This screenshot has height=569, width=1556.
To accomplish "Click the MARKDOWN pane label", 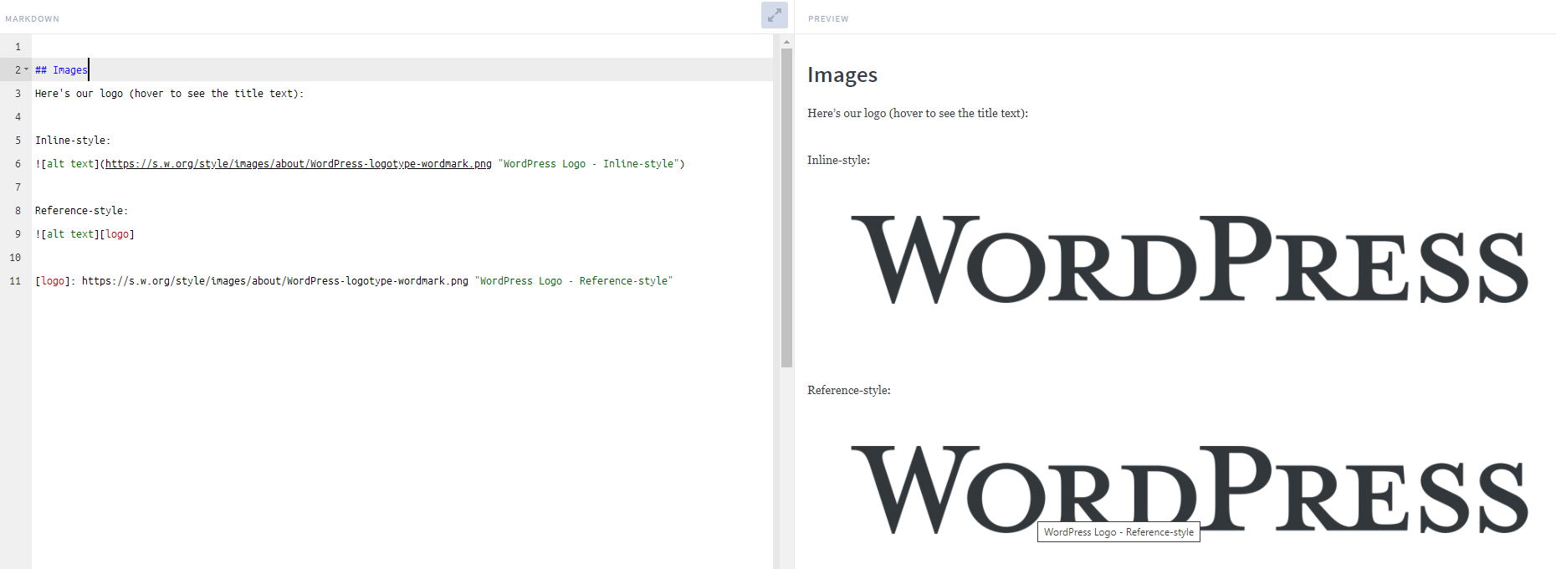I will click(x=33, y=18).
